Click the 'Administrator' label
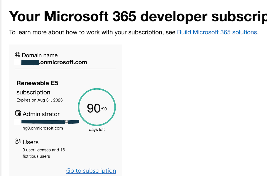Screen dimensions: 267x176 (x=41, y=114)
